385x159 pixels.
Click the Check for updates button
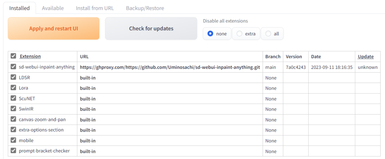[151, 29]
